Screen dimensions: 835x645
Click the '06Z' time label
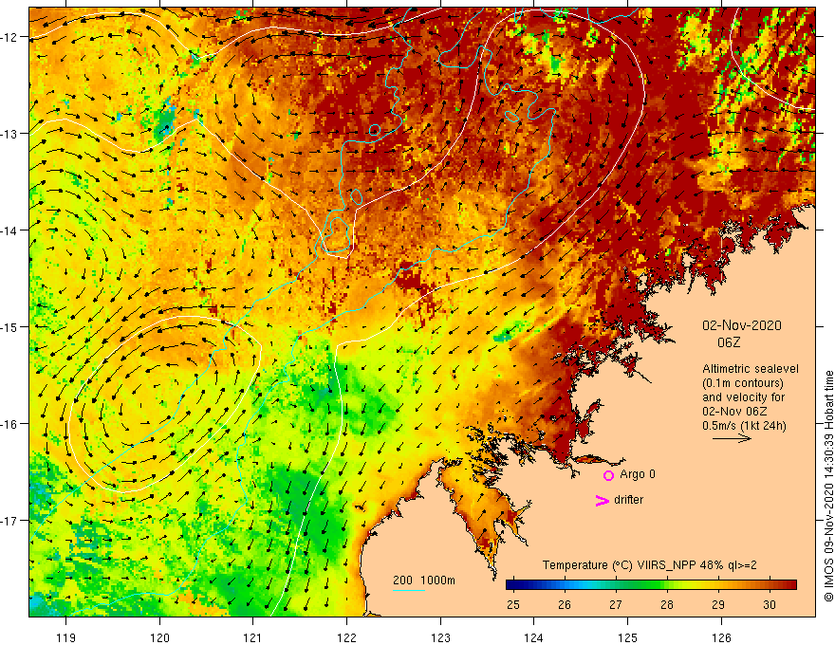(729, 342)
